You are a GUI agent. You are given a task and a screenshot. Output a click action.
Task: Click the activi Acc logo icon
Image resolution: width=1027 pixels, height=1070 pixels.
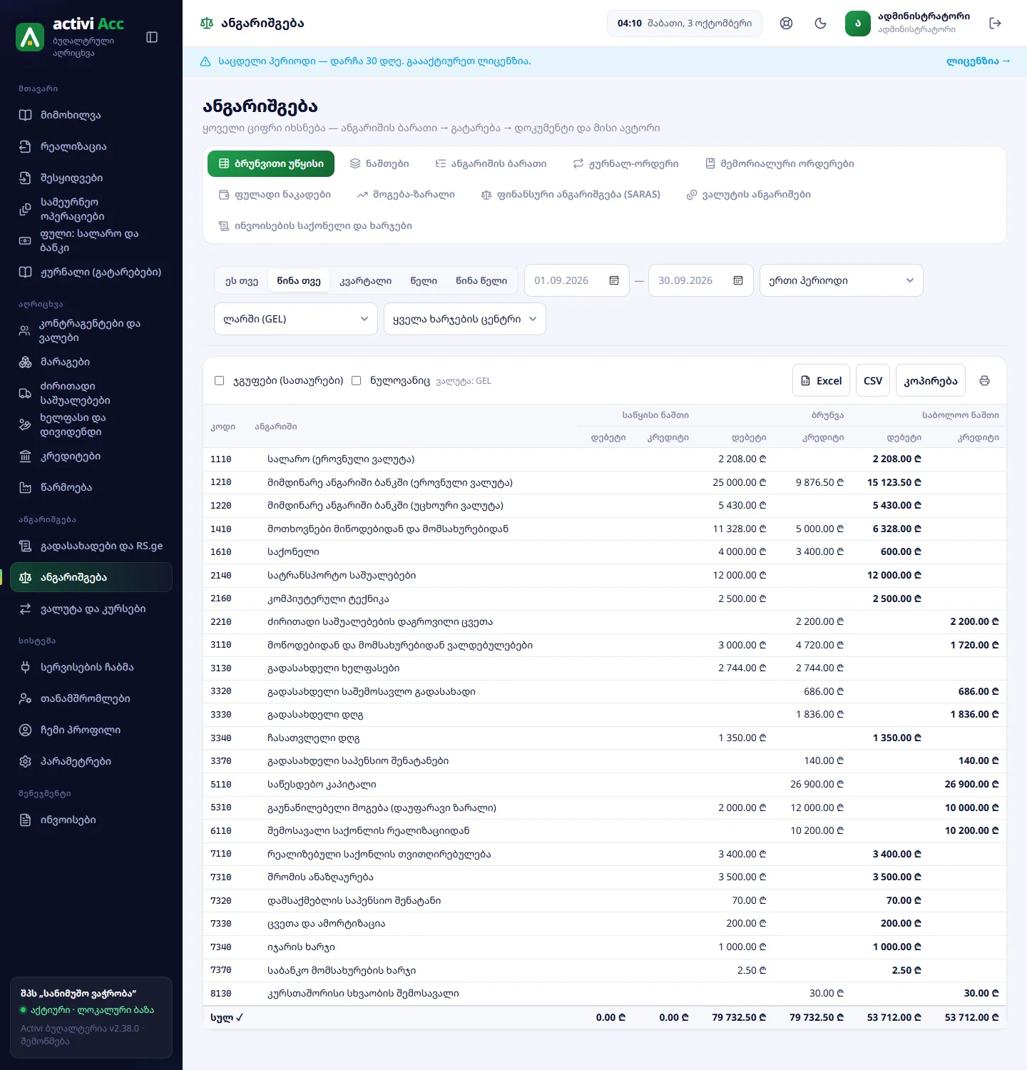(30, 37)
